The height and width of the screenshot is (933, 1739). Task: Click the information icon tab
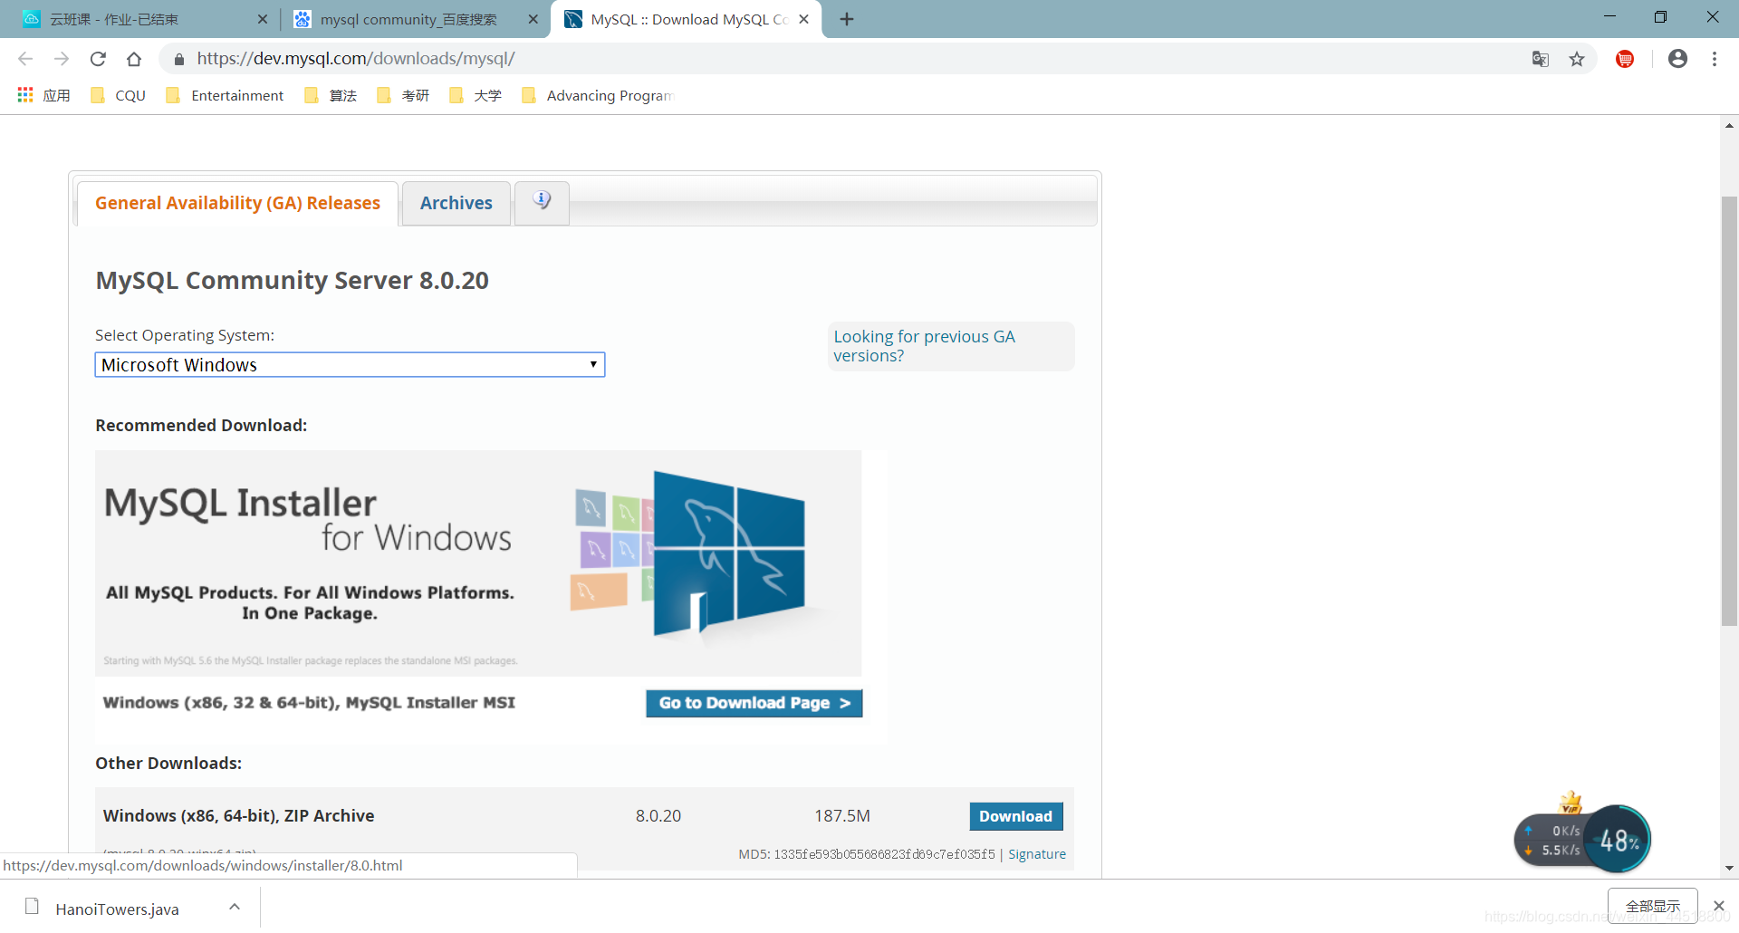tap(542, 202)
